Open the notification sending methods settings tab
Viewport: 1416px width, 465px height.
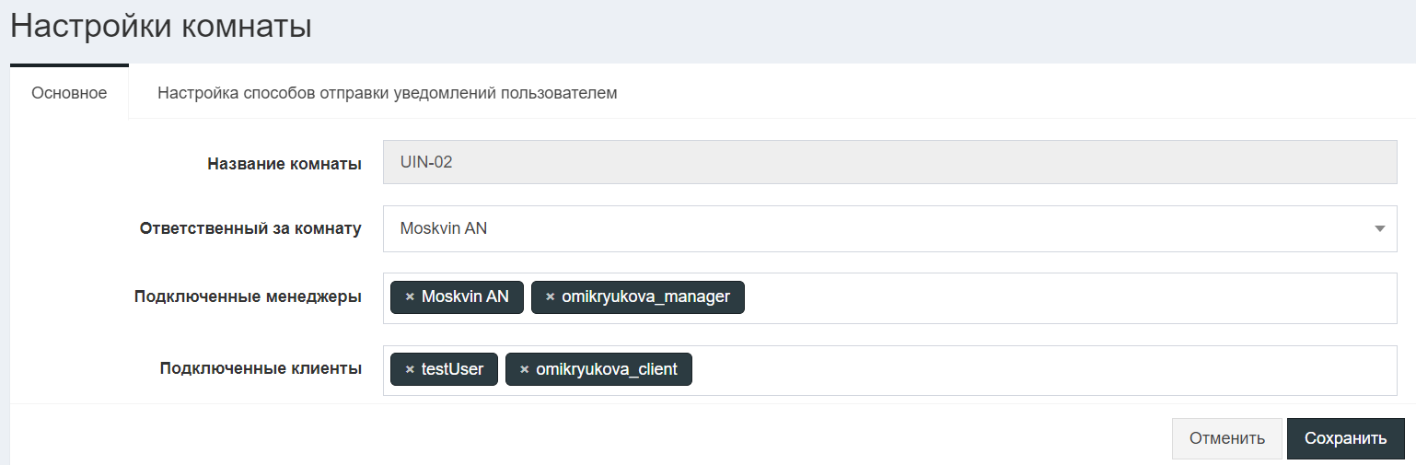pos(387,93)
